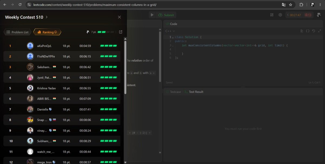
Task: Click f1oNDwYPFe's avatar in ranking
Action: (x=30, y=56)
